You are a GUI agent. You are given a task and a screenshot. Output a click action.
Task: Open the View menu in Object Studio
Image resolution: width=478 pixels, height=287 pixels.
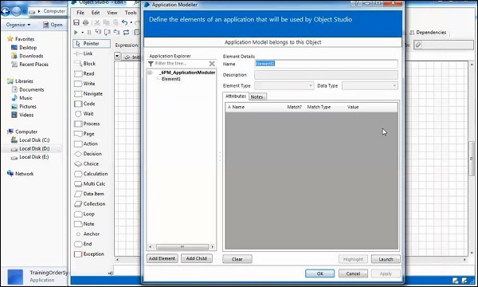pyautogui.click(x=112, y=13)
